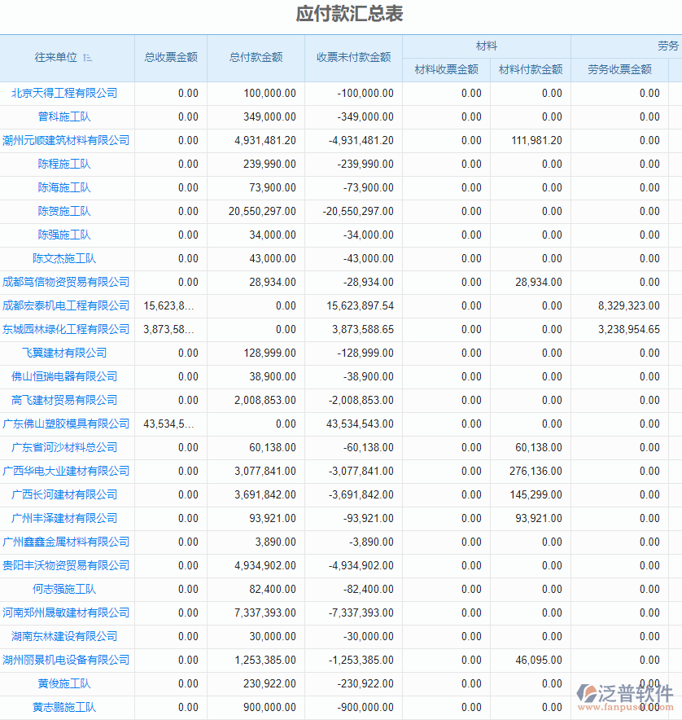Select the 材料 group header

pyautogui.click(x=487, y=46)
